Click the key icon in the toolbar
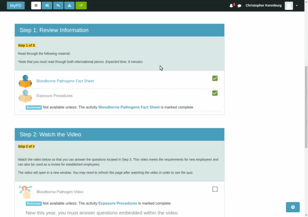This screenshot has height=217, width=308. 58,6
